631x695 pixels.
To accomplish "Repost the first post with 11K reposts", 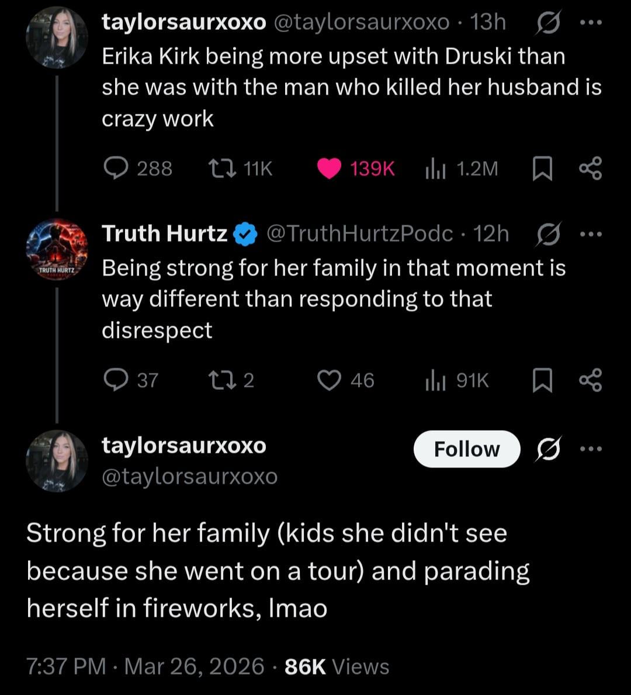I will click(221, 169).
